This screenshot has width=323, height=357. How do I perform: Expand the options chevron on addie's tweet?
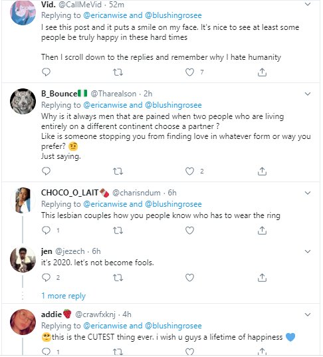pyautogui.click(x=308, y=314)
